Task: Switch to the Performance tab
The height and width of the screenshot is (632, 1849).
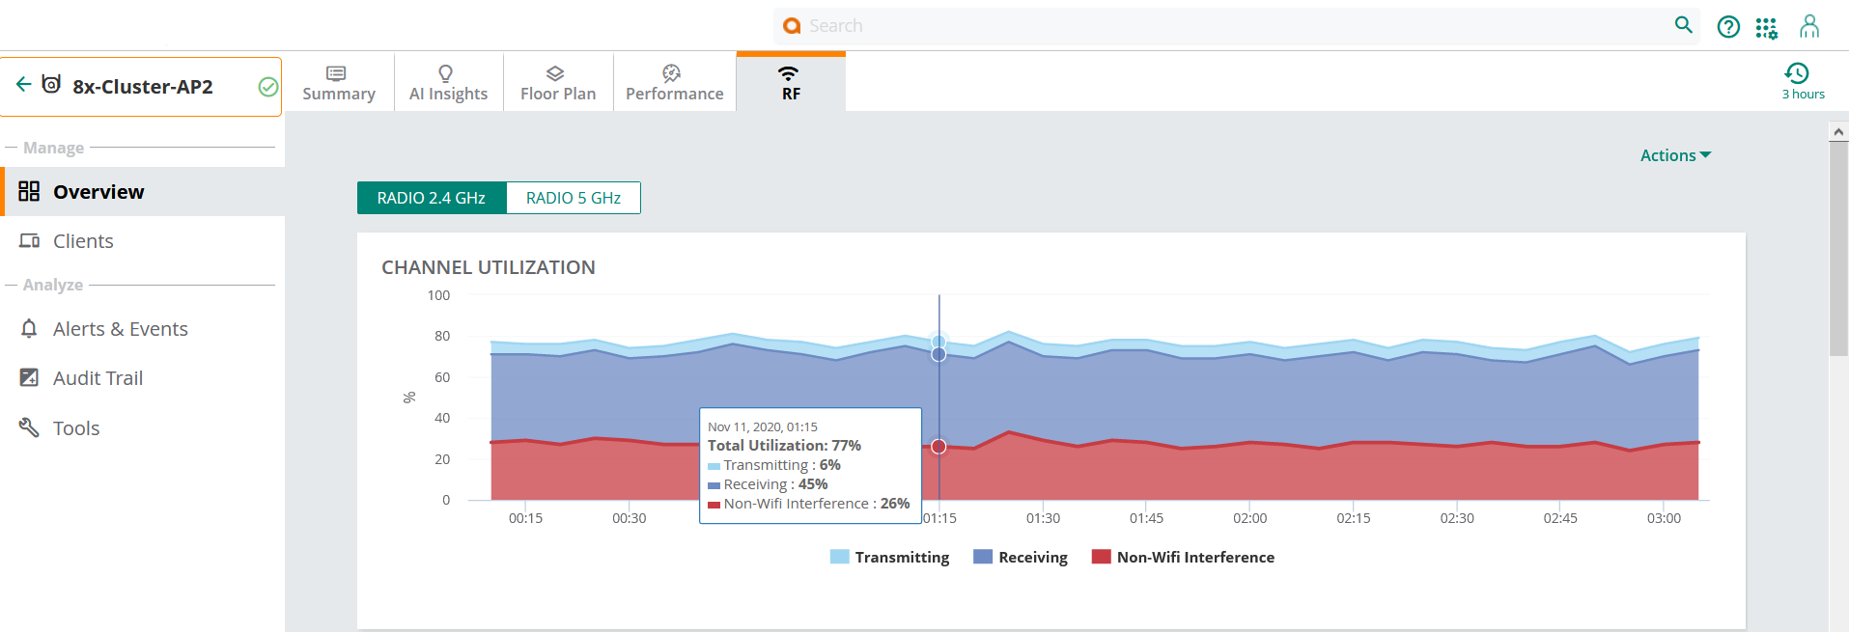Action: point(674,82)
